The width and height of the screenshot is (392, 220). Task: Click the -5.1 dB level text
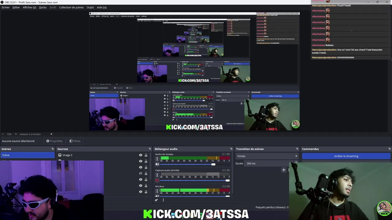[x=225, y=154]
